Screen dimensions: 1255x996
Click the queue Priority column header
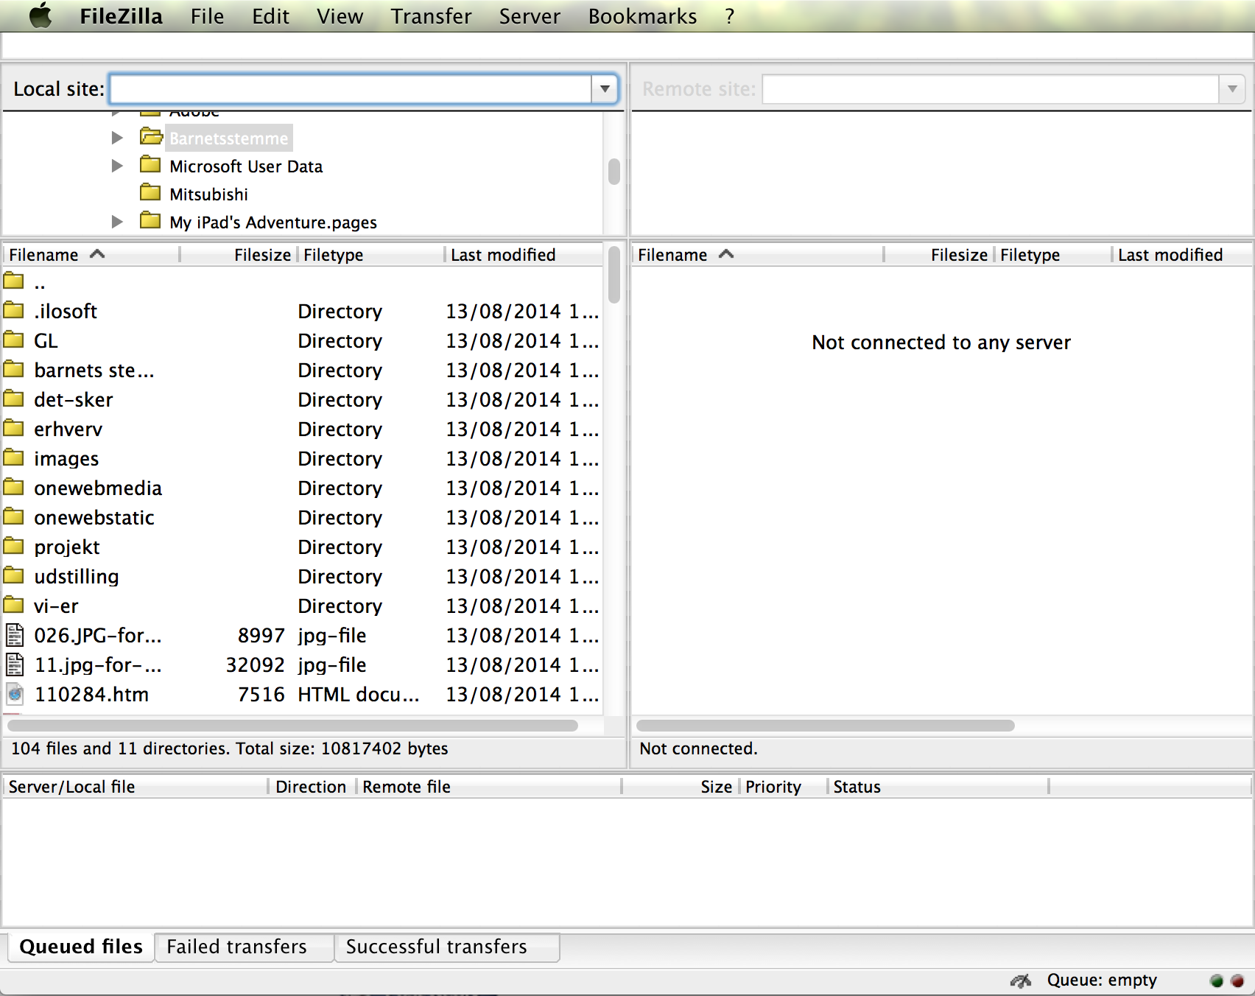783,787
